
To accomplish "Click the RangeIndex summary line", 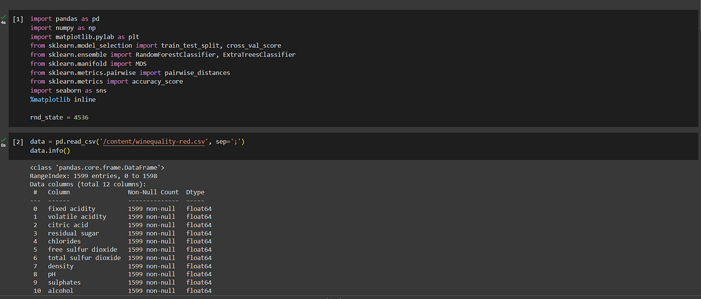I will point(93,176).
